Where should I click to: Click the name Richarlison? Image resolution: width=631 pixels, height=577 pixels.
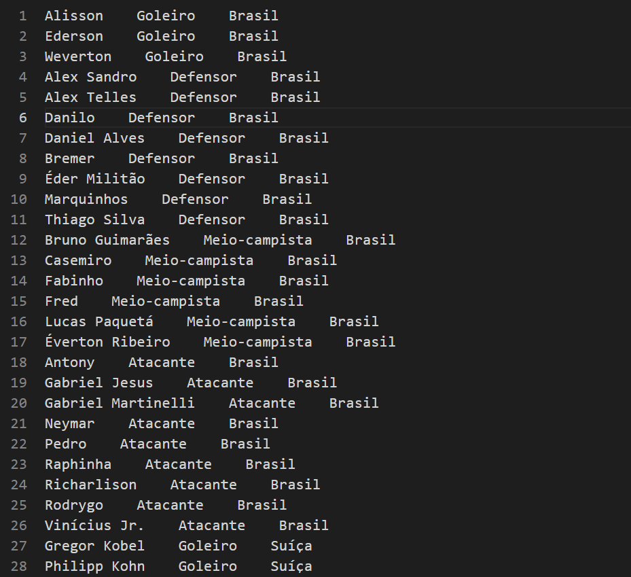[90, 485]
